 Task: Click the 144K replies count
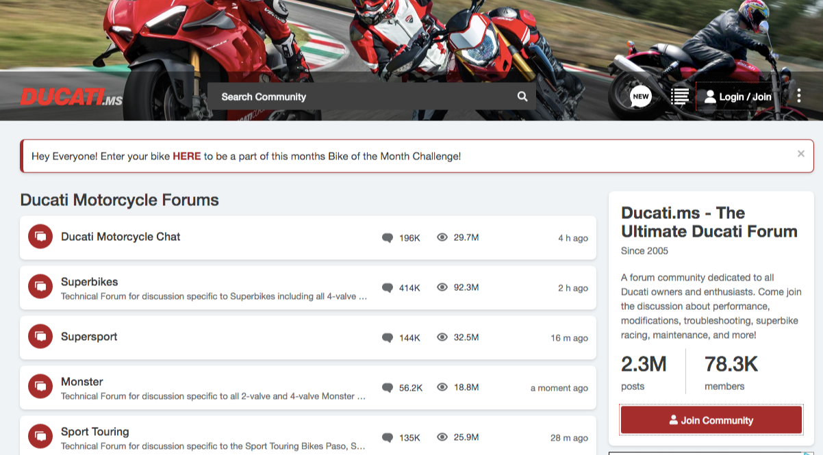tap(409, 338)
